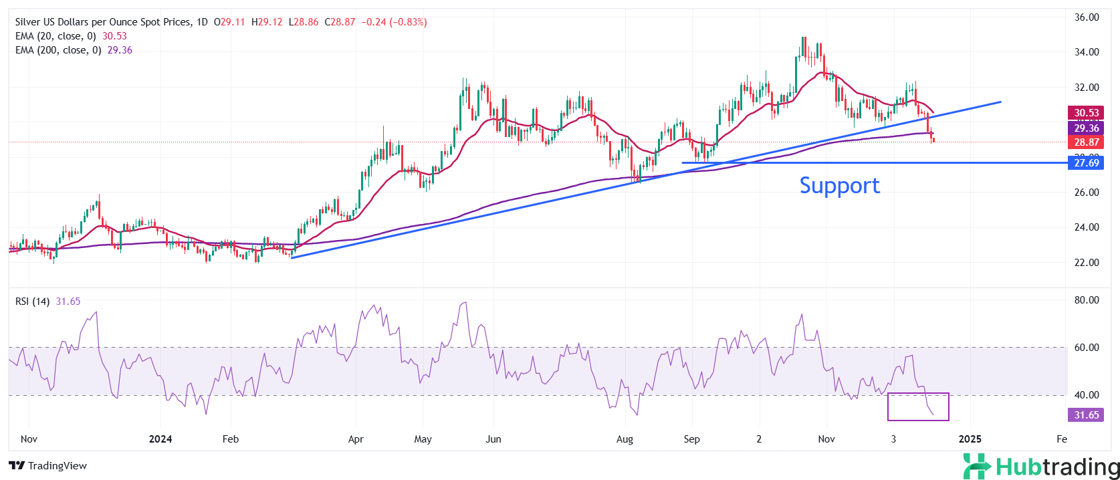The height and width of the screenshot is (480, 1120).
Task: Select the EMA (20, close, 0) indicator legend
Action: click(x=55, y=36)
